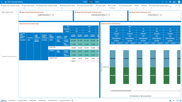The width and height of the screenshot is (182, 102).
Task: Select Legal Entity Name L1 combo box
Action: pyautogui.click(x=46, y=15)
